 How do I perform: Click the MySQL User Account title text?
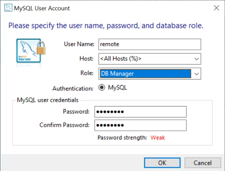(x=42, y=8)
